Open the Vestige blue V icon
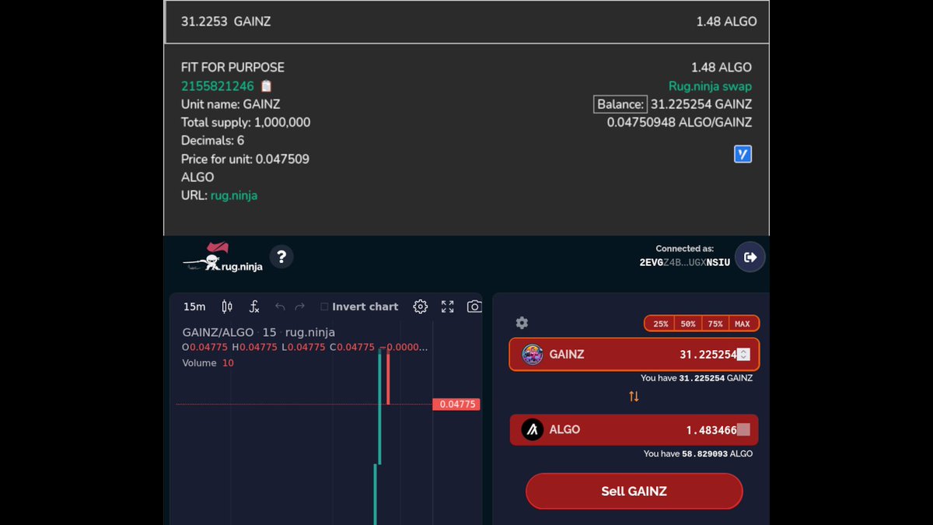The width and height of the screenshot is (933, 525). [x=743, y=154]
